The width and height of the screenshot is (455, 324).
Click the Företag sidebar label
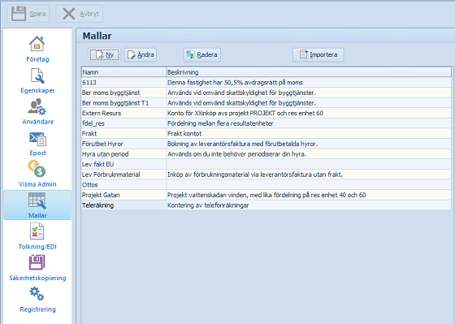pos(37,59)
